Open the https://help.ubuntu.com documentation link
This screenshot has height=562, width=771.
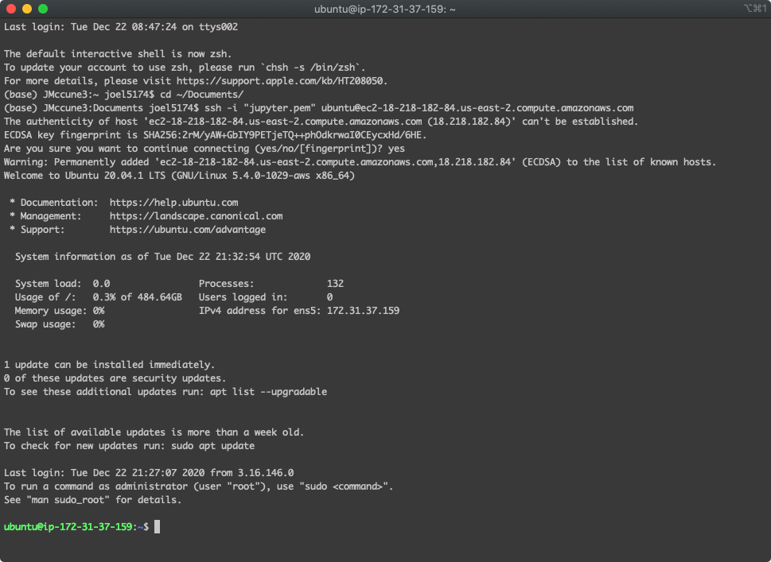point(173,203)
